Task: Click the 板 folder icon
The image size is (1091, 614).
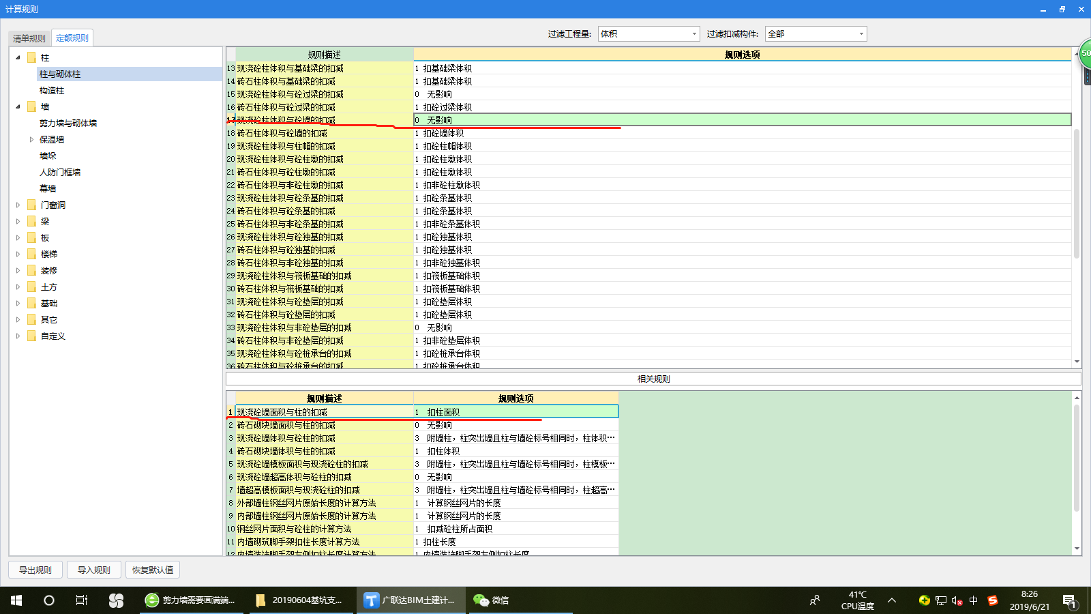Action: pos(31,237)
